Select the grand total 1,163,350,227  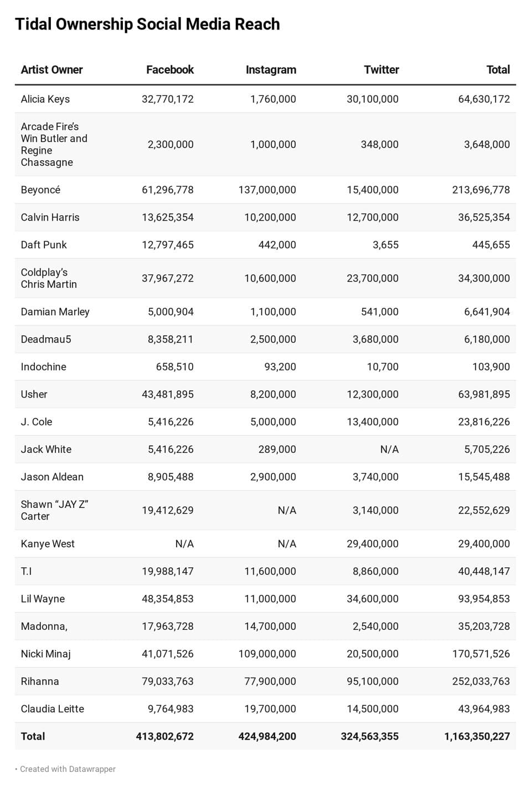click(477, 736)
